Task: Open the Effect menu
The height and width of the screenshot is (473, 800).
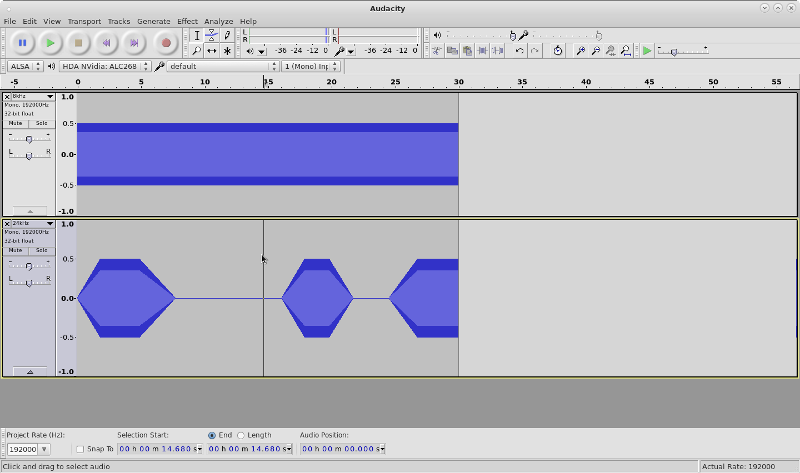Action: [x=187, y=21]
